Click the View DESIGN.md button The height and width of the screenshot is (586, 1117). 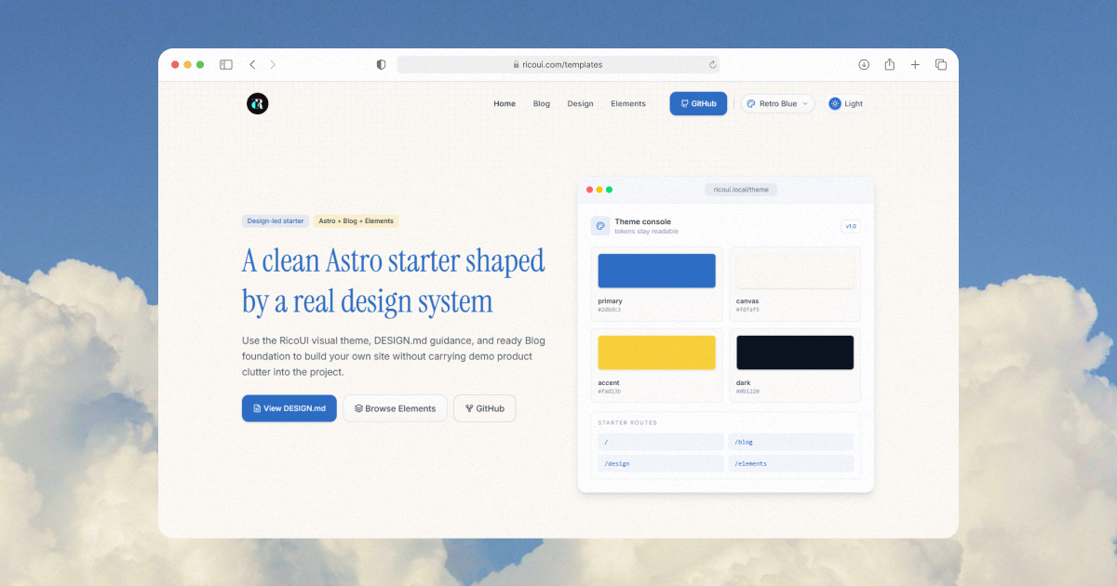point(289,408)
